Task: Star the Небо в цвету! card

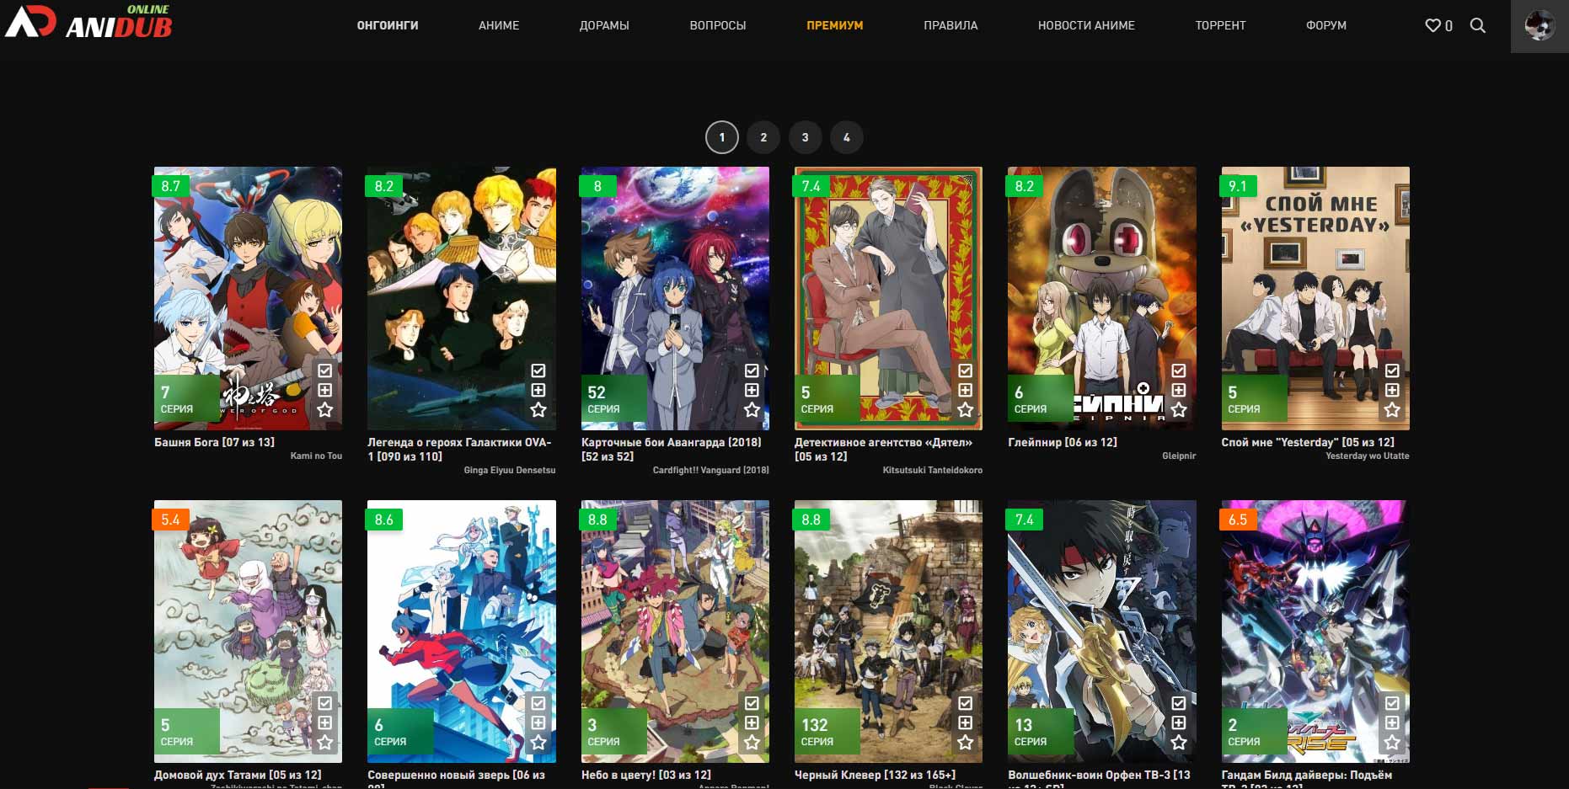Action: point(752,743)
